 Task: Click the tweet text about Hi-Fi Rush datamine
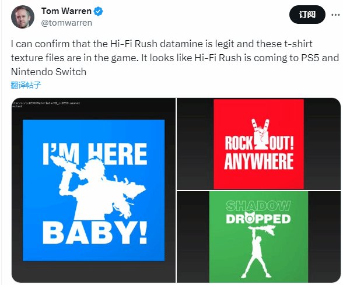point(174,58)
